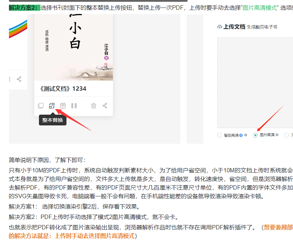Click the 整本替换 replace icon
The width and height of the screenshot is (293, 244).
point(52,106)
